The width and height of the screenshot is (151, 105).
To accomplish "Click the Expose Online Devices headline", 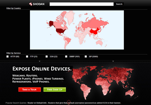I will click(x=42, y=69).
